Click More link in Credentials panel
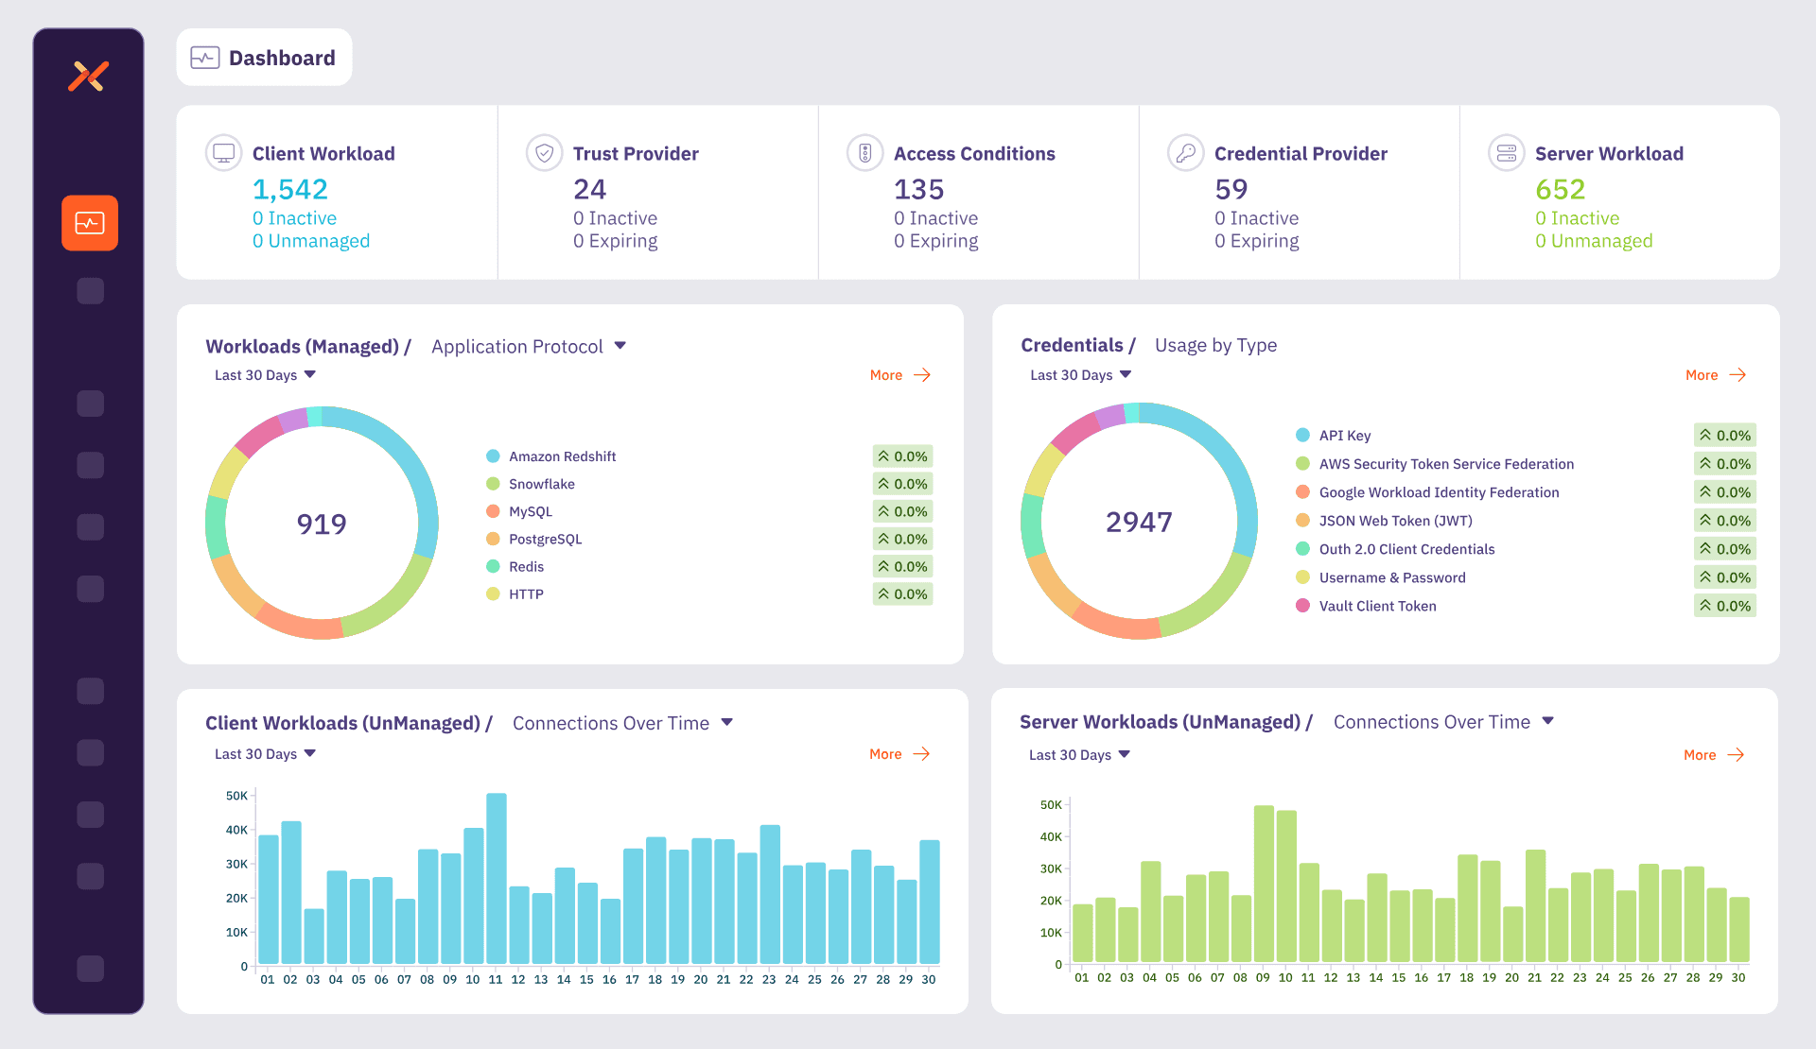Viewport: 1816px width, 1049px height. coord(1716,375)
